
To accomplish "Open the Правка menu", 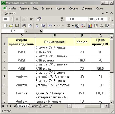I will (x=24, y=8).
